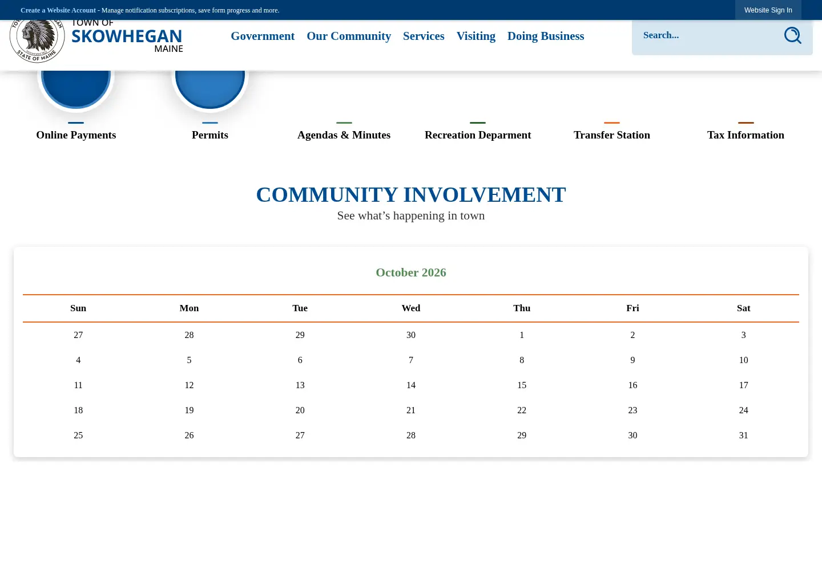
Task: Open the Our Community menu
Action: (349, 36)
